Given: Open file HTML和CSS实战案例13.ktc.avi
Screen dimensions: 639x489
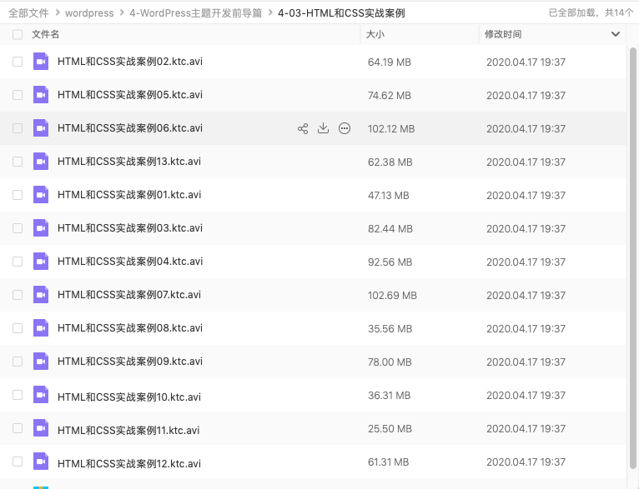Looking at the screenshot, I should (x=129, y=162).
